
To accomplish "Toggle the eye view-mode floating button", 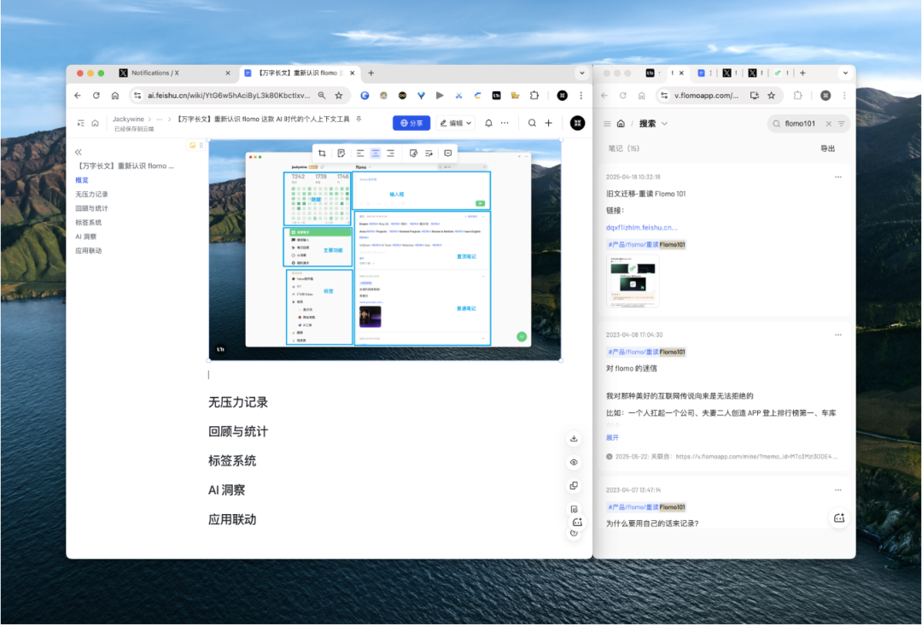I will point(574,462).
